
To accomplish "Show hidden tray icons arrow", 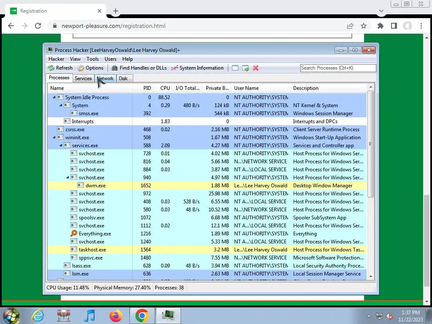I will pyautogui.click(x=369, y=316).
